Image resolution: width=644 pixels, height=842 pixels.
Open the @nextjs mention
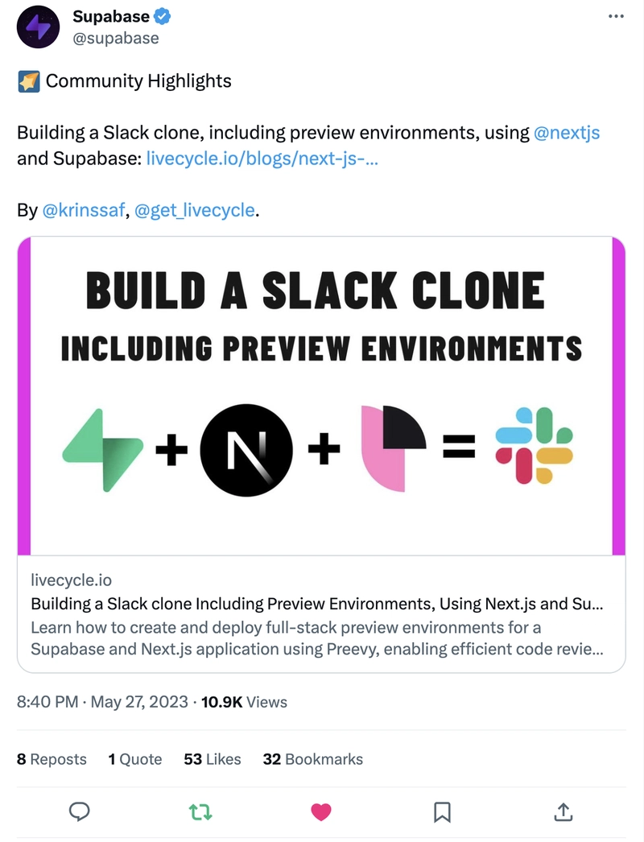tap(567, 133)
